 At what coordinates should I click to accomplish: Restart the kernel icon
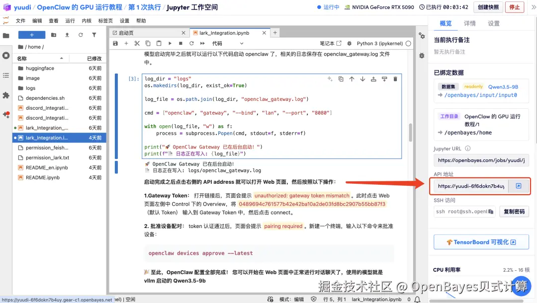point(191,43)
